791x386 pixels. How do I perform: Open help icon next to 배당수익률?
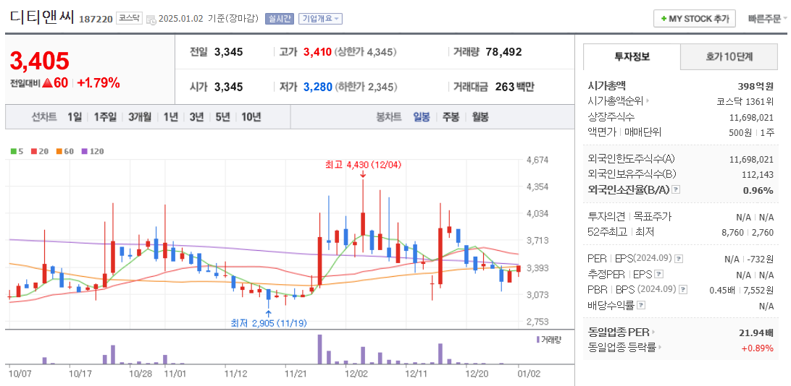tap(640, 305)
